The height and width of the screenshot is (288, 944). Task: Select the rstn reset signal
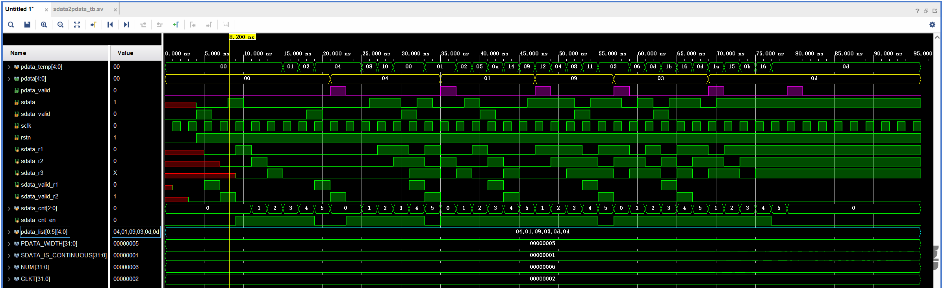(x=26, y=138)
